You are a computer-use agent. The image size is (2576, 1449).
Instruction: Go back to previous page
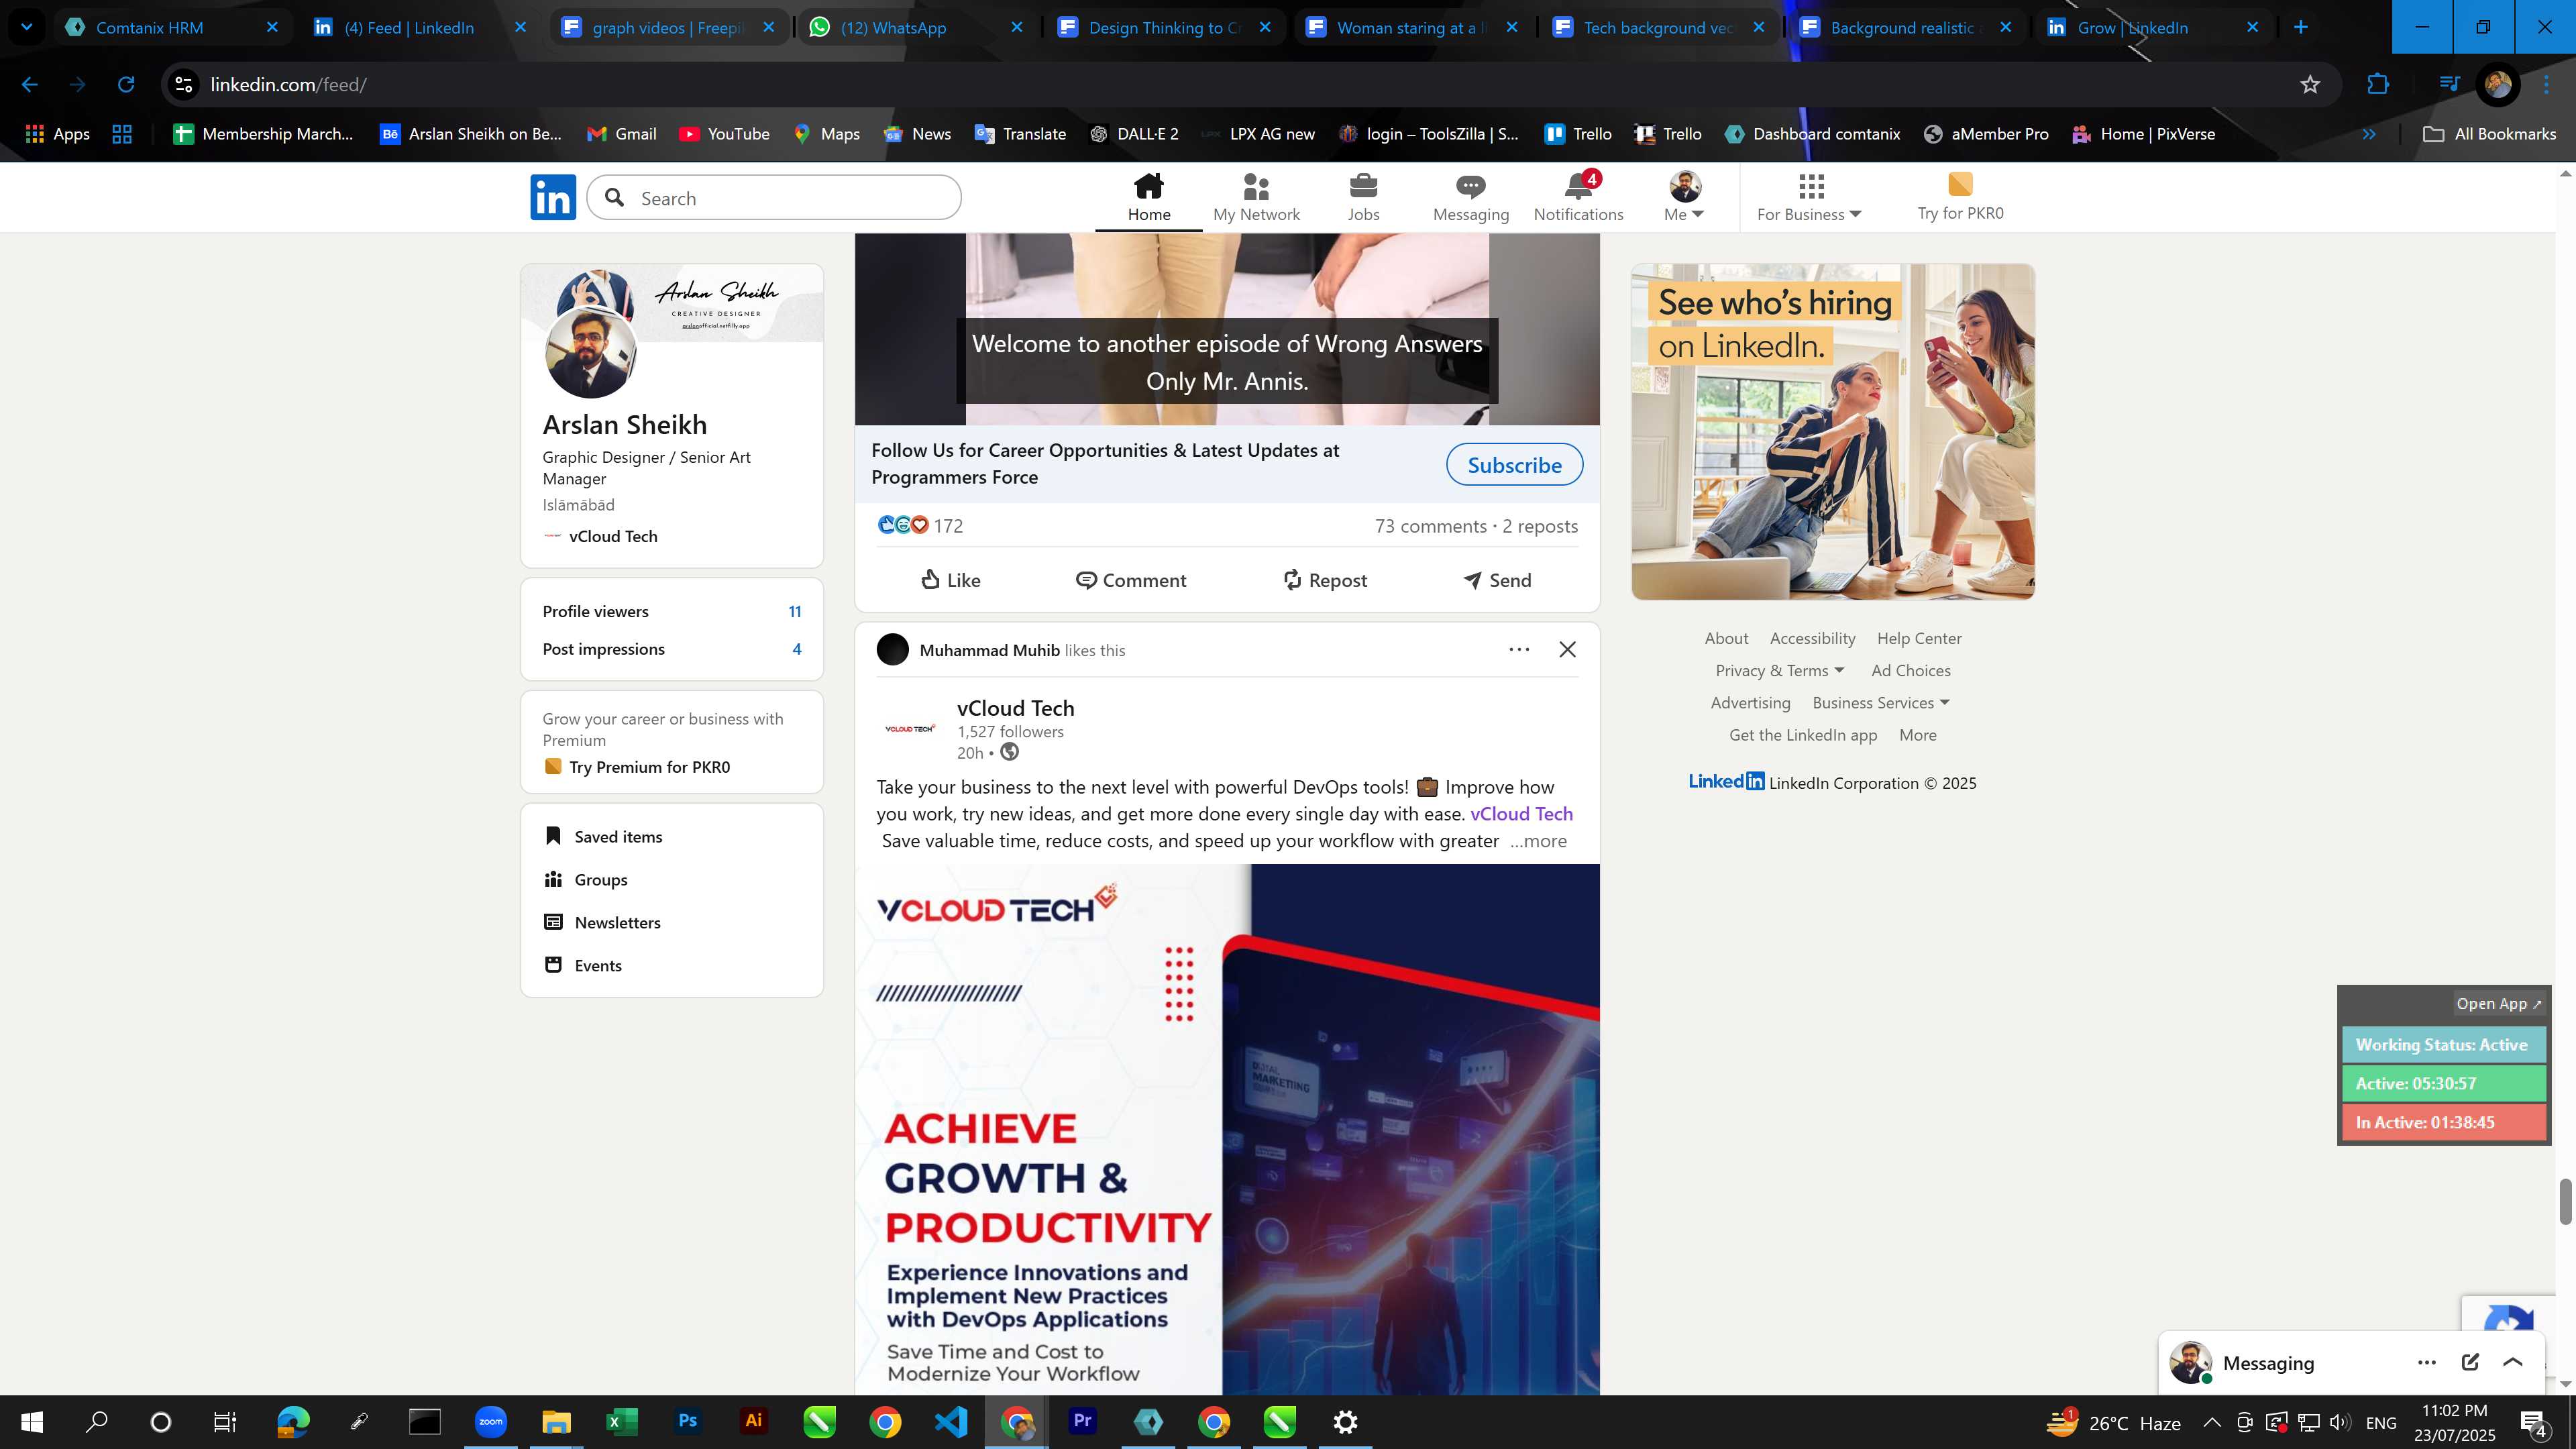tap(30, 85)
